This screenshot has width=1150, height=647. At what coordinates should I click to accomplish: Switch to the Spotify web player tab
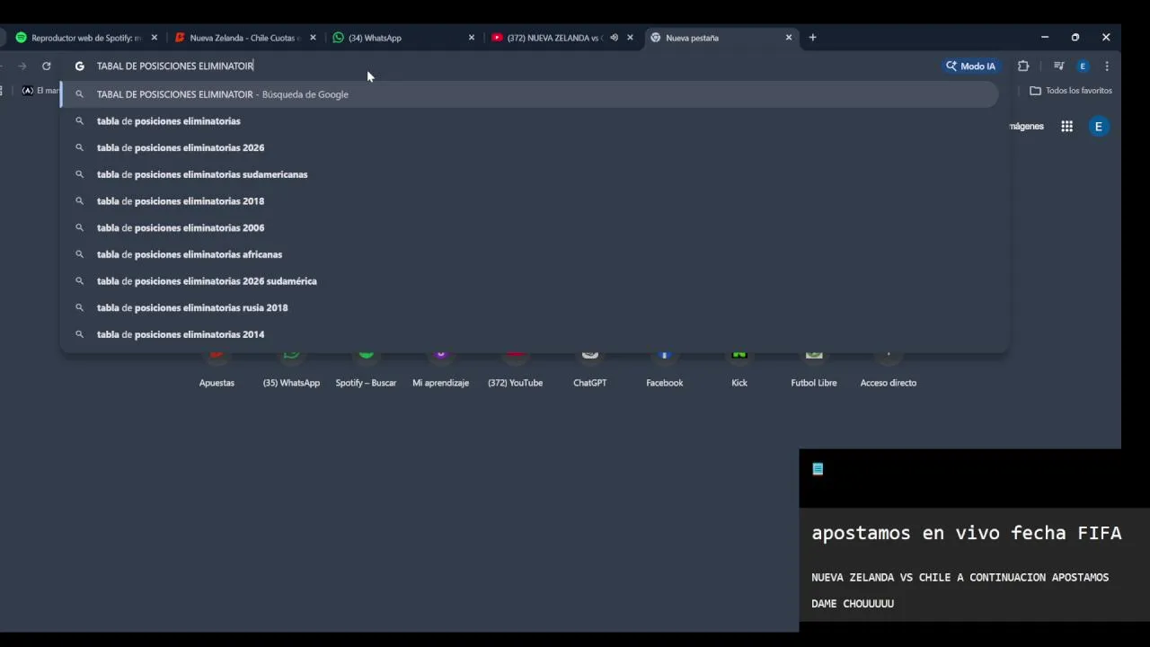pyautogui.click(x=85, y=38)
